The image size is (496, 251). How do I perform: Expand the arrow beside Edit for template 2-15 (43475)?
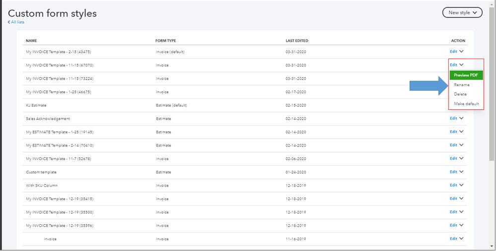click(462, 51)
